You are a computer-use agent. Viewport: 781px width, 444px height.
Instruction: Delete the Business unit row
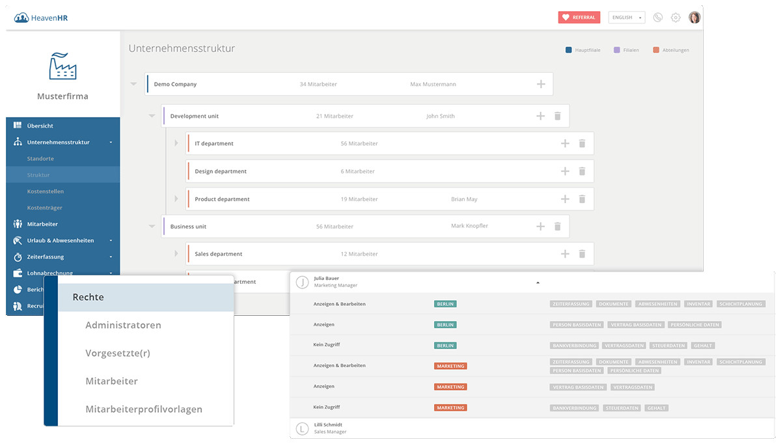click(x=557, y=227)
